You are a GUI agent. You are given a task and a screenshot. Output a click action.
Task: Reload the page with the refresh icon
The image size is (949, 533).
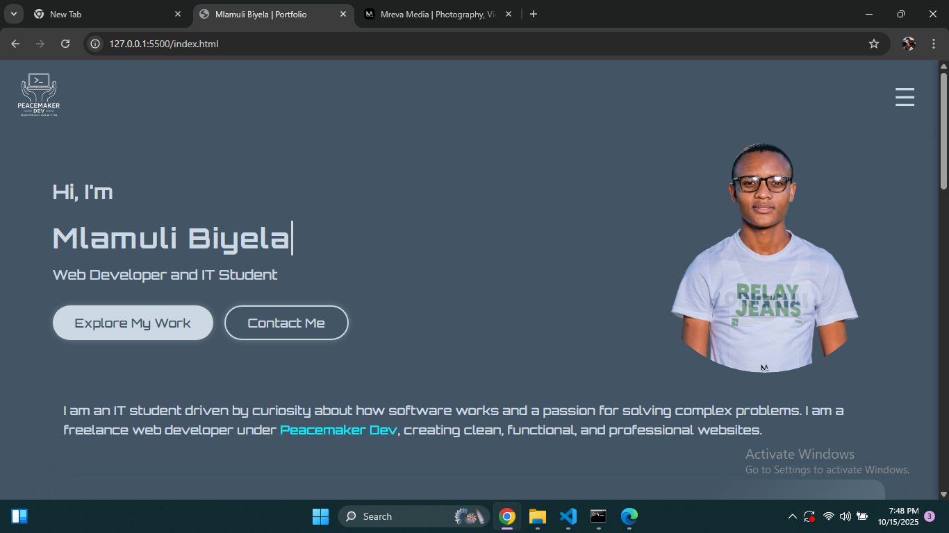65,44
